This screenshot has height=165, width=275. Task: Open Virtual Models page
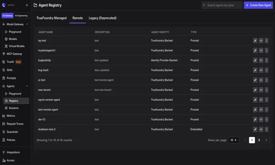click(16, 46)
